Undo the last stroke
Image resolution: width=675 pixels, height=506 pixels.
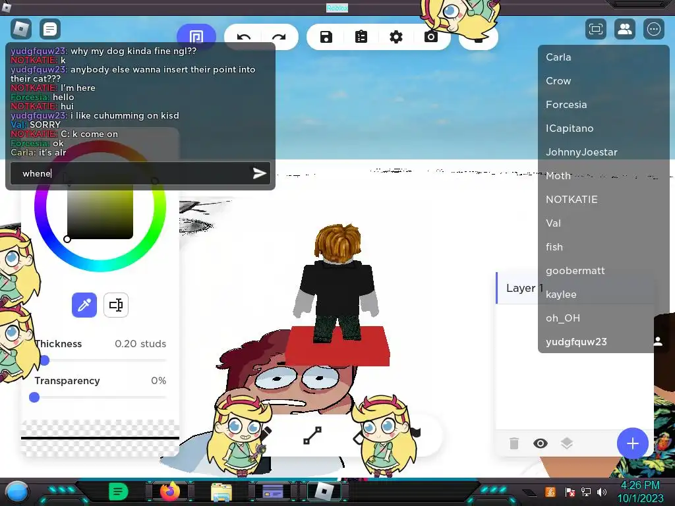pos(244,38)
